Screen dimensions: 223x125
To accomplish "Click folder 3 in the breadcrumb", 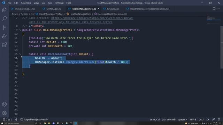I will (x=32, y=14).
